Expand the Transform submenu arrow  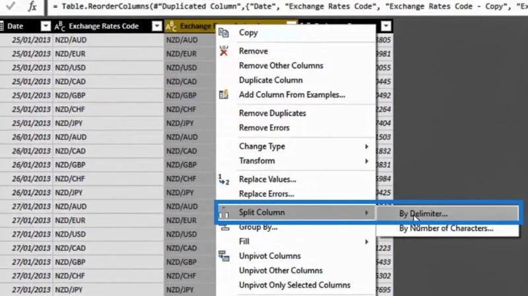click(x=366, y=161)
